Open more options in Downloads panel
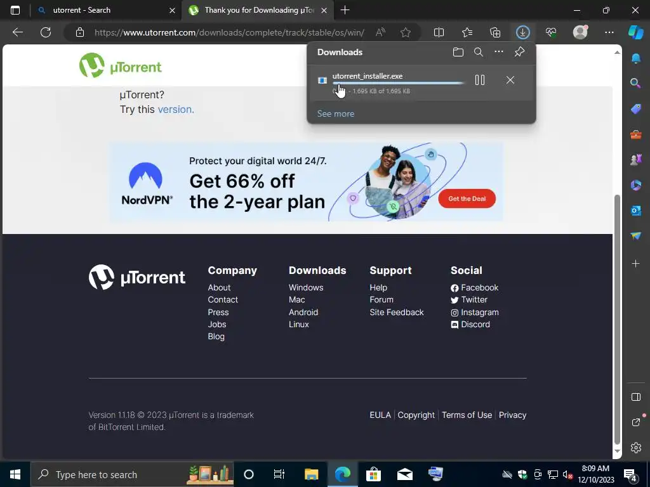 pyautogui.click(x=499, y=52)
